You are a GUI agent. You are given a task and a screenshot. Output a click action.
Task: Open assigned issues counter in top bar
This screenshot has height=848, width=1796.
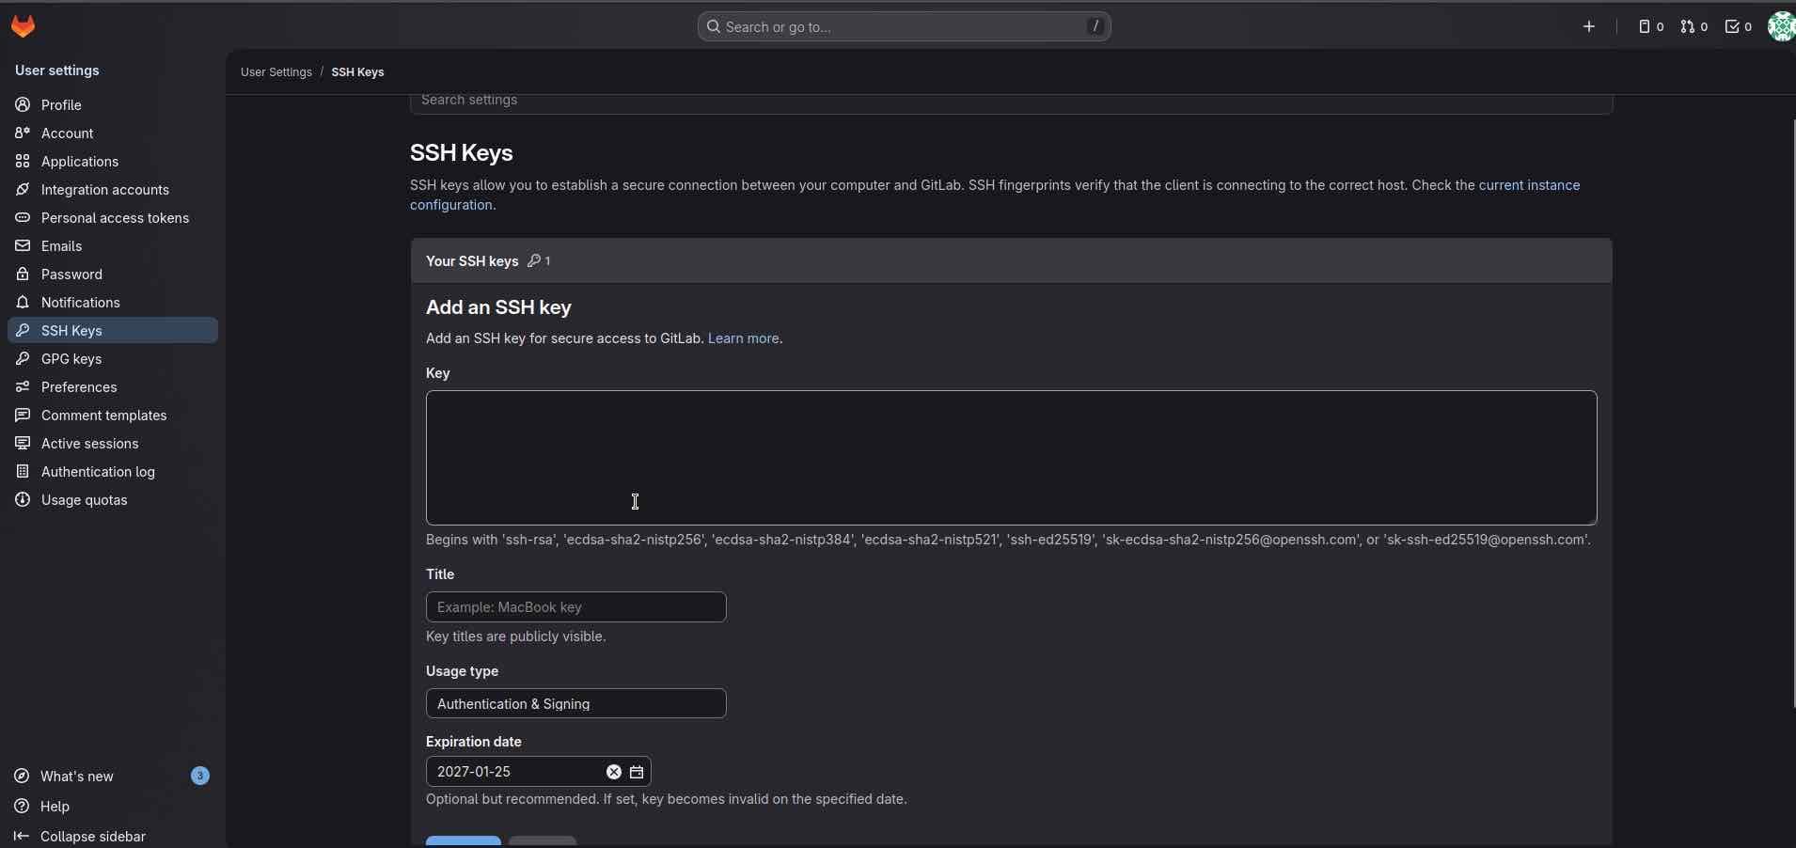coord(1651,26)
